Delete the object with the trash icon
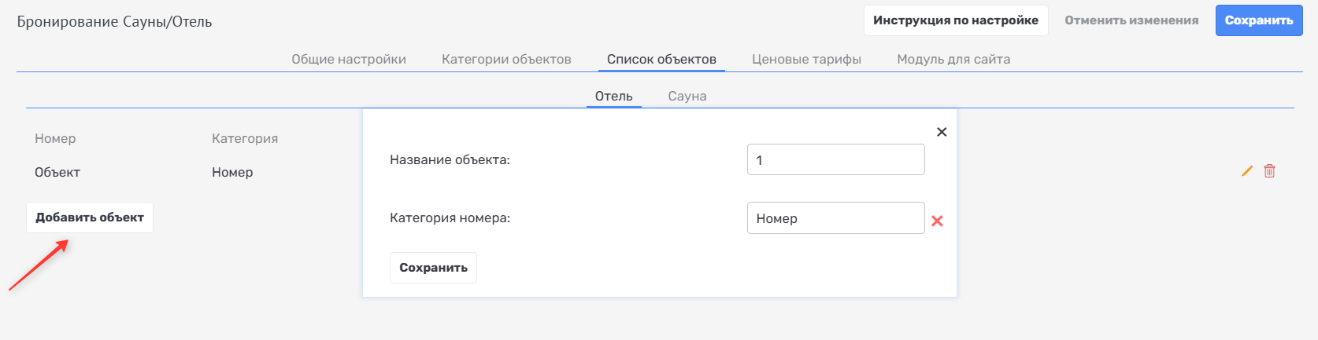The width and height of the screenshot is (1318, 340). [1269, 170]
